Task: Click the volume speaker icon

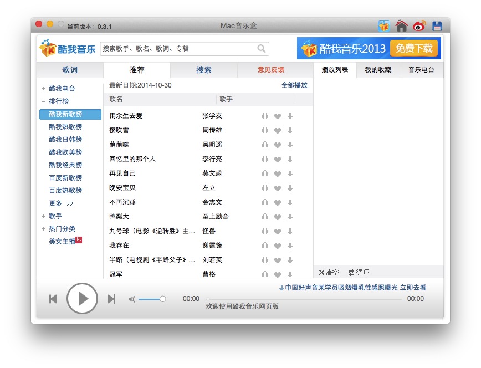Action: pyautogui.click(x=131, y=299)
